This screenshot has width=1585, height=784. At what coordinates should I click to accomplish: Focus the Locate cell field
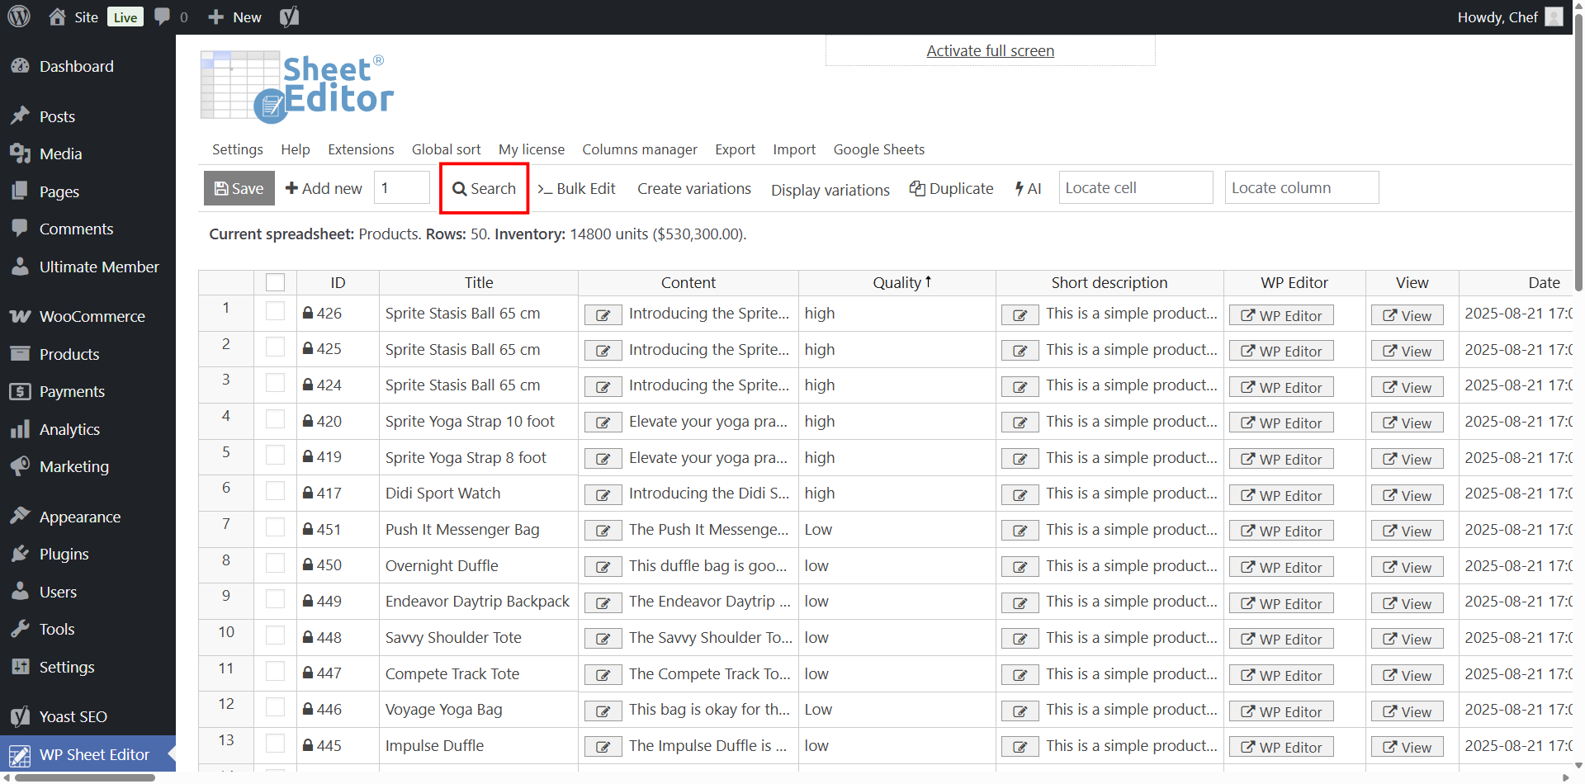click(1136, 187)
